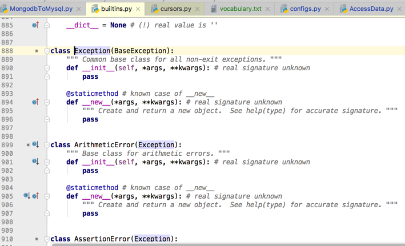The image size is (405, 246).
Task: Click the None keyword on line 885
Action: [x=118, y=25]
